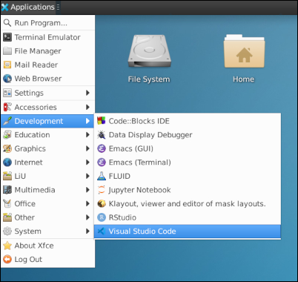The image size is (298, 282).
Task: Open the Home folder desktop icon
Action: [x=244, y=51]
